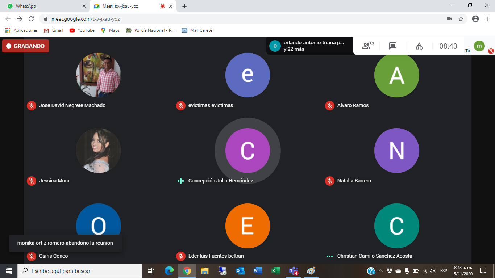Click your own muted mic badge
This screenshot has height=278, width=495.
click(491, 51)
